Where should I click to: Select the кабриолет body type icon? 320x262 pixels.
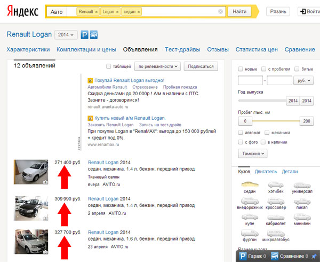click(x=276, y=217)
